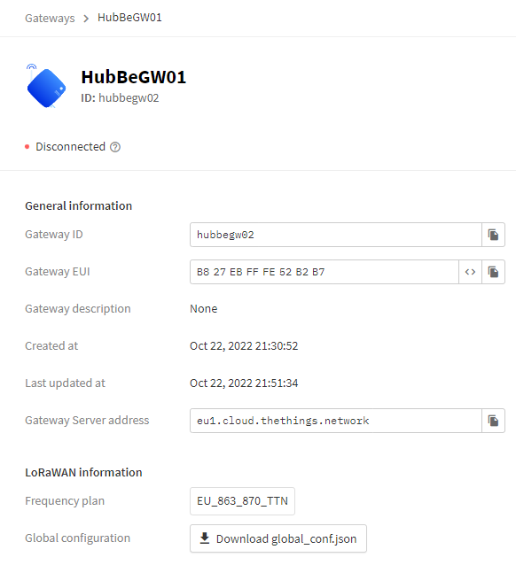Image resolution: width=516 pixels, height=565 pixels.
Task: Click the Last updated at timestamp
Action: tap(244, 383)
